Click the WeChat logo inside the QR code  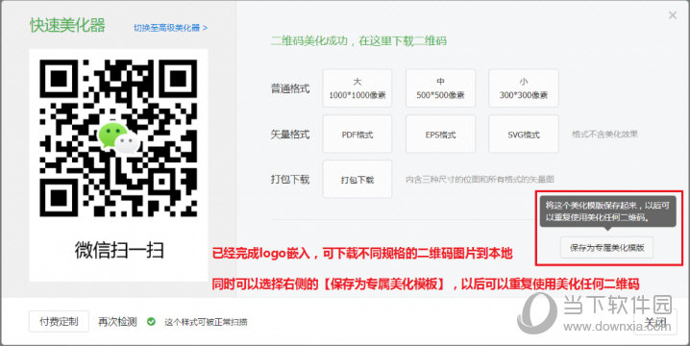click(119, 137)
